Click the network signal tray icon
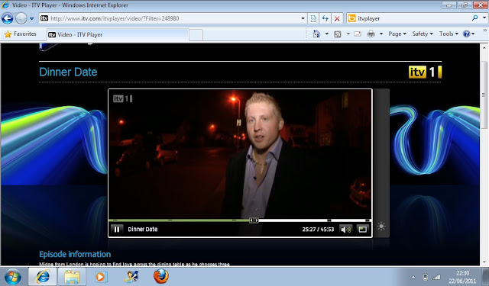 (x=436, y=277)
